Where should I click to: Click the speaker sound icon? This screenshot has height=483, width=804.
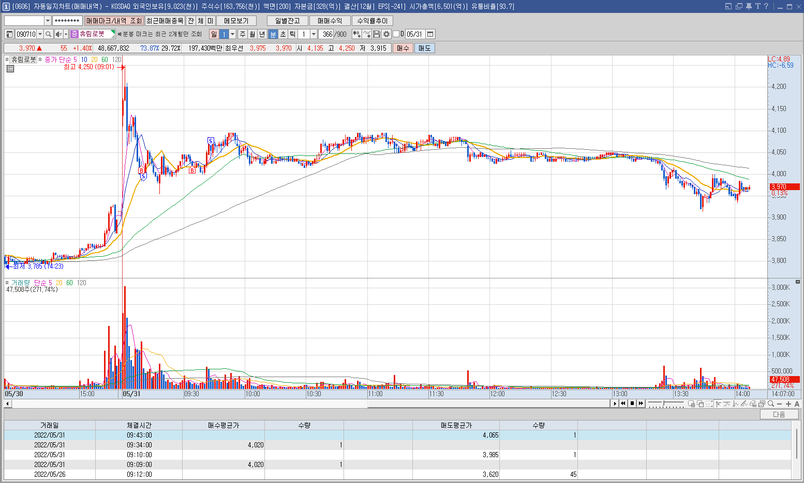coord(58,34)
